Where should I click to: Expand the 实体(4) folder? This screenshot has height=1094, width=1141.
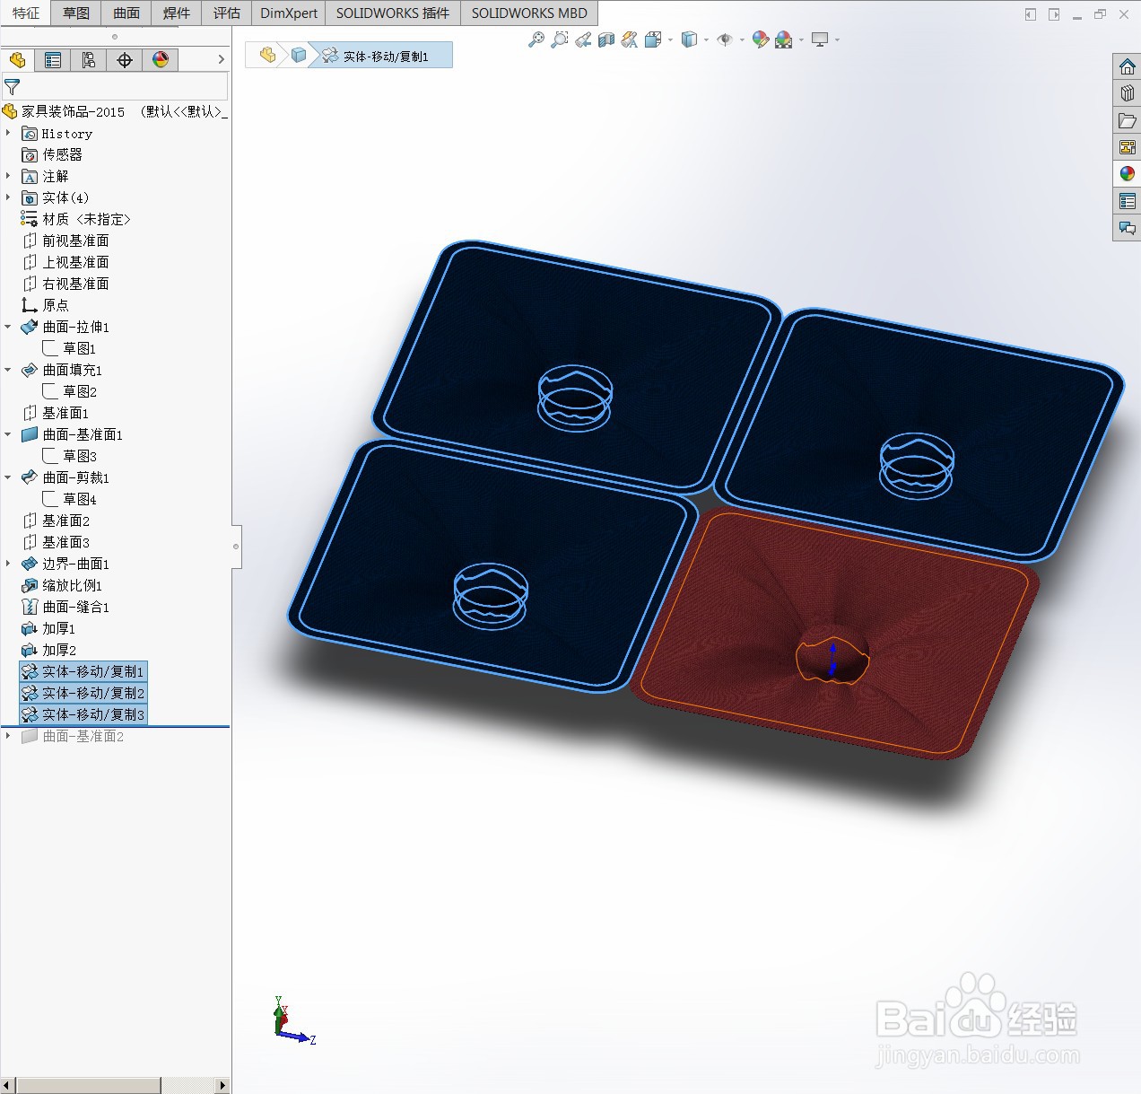tap(8, 197)
